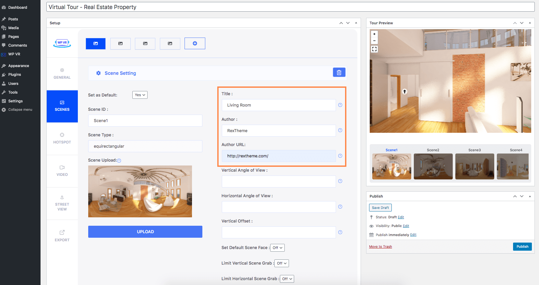Open Set Default Scene Face dropdown
Screen dimensions: 539x285
click(x=278, y=248)
